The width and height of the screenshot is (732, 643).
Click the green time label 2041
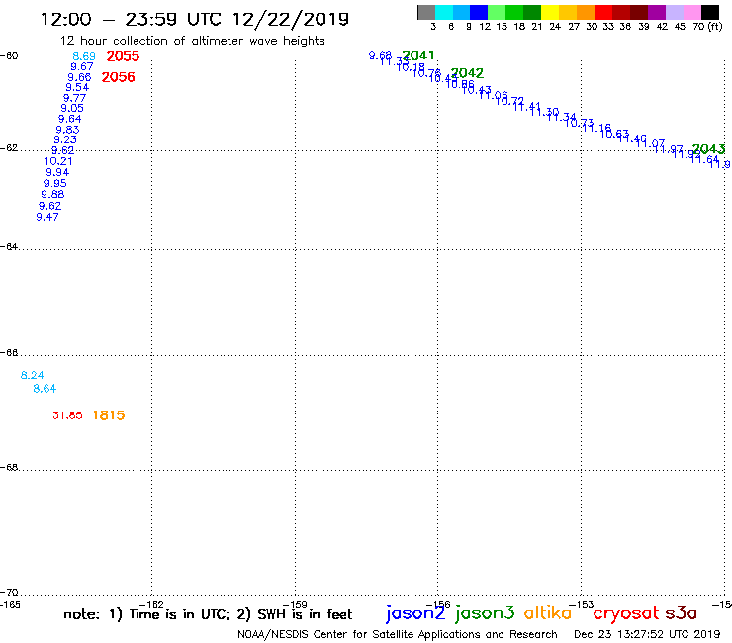418,55
